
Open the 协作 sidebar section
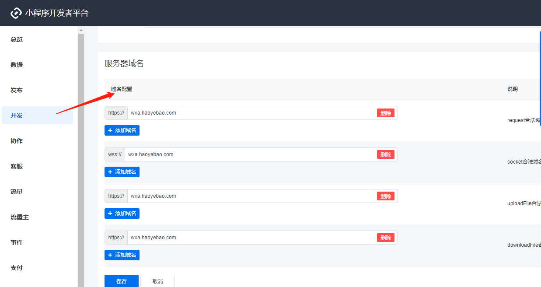pos(17,141)
